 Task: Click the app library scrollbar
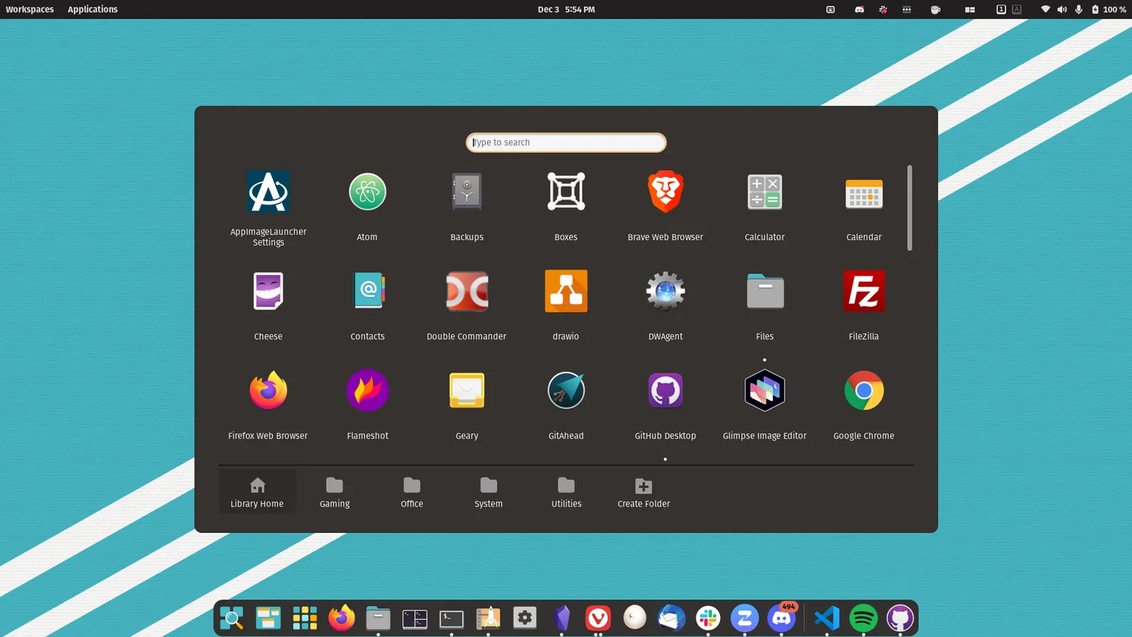tap(909, 208)
